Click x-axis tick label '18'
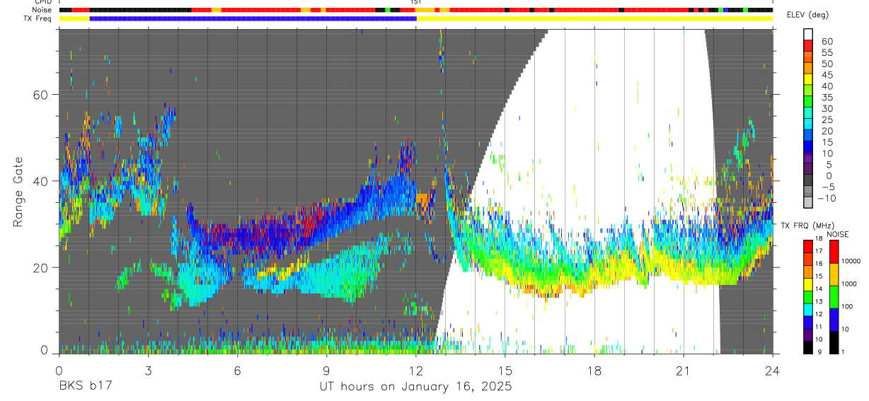The image size is (869, 401). coord(594,371)
